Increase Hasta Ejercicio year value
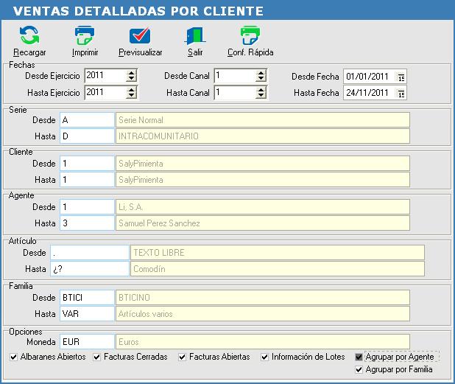The height and width of the screenshot is (384, 455). click(132, 90)
